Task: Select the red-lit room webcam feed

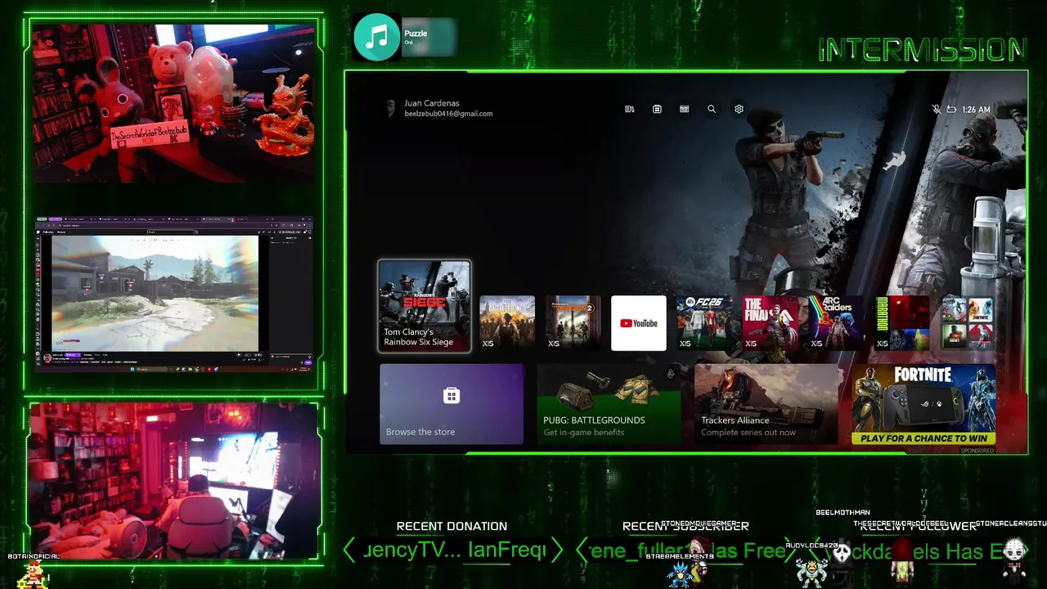Action: 173,480
